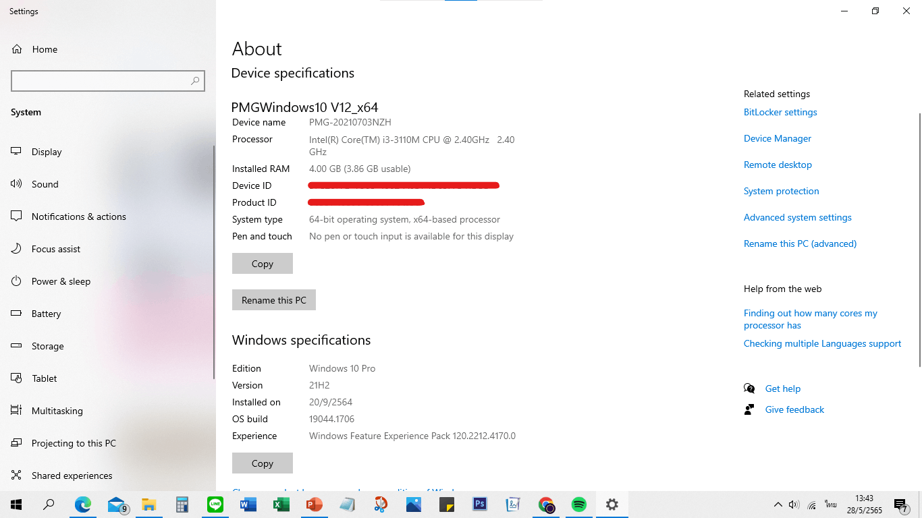The image size is (922, 518).
Task: Launch Word from the taskbar
Action: (x=248, y=505)
